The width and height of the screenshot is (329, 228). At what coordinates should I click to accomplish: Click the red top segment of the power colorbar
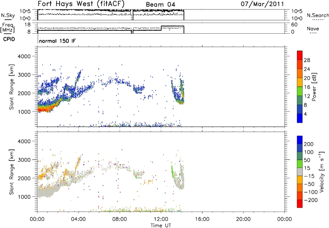click(x=300, y=55)
